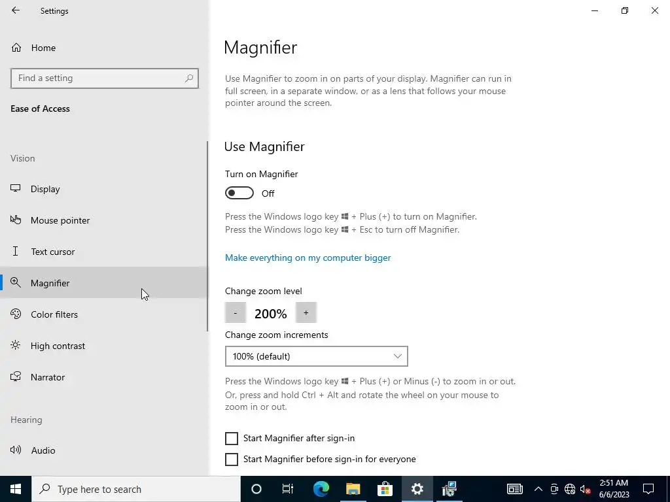
Task: Open Make everything on my computer bigger link
Action: tap(308, 258)
